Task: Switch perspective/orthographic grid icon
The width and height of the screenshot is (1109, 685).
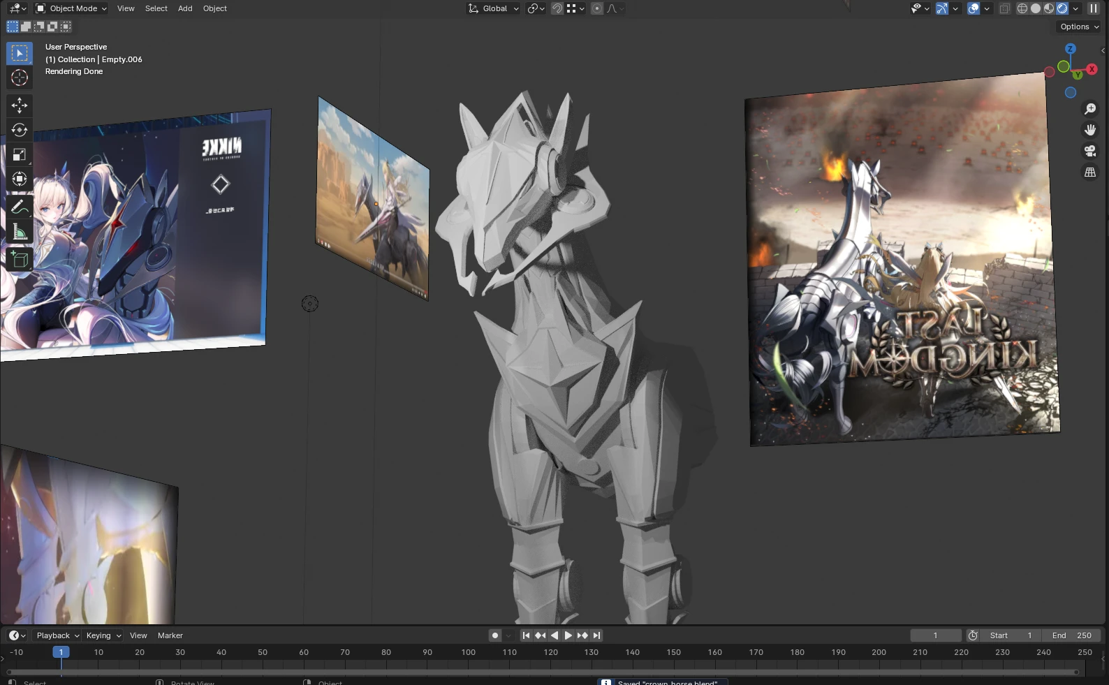Action: point(1089,172)
